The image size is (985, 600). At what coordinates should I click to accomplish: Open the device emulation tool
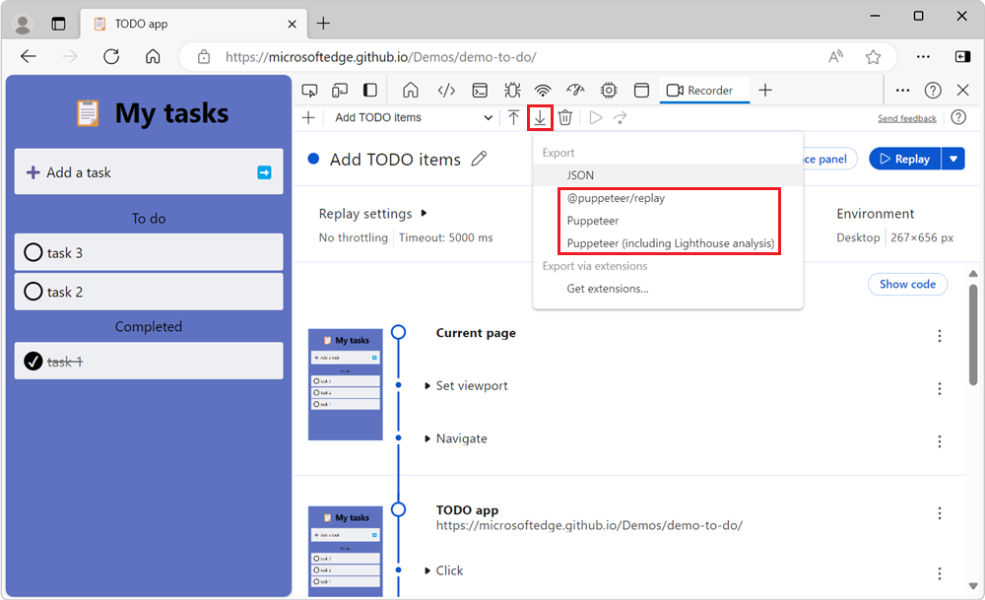(339, 90)
